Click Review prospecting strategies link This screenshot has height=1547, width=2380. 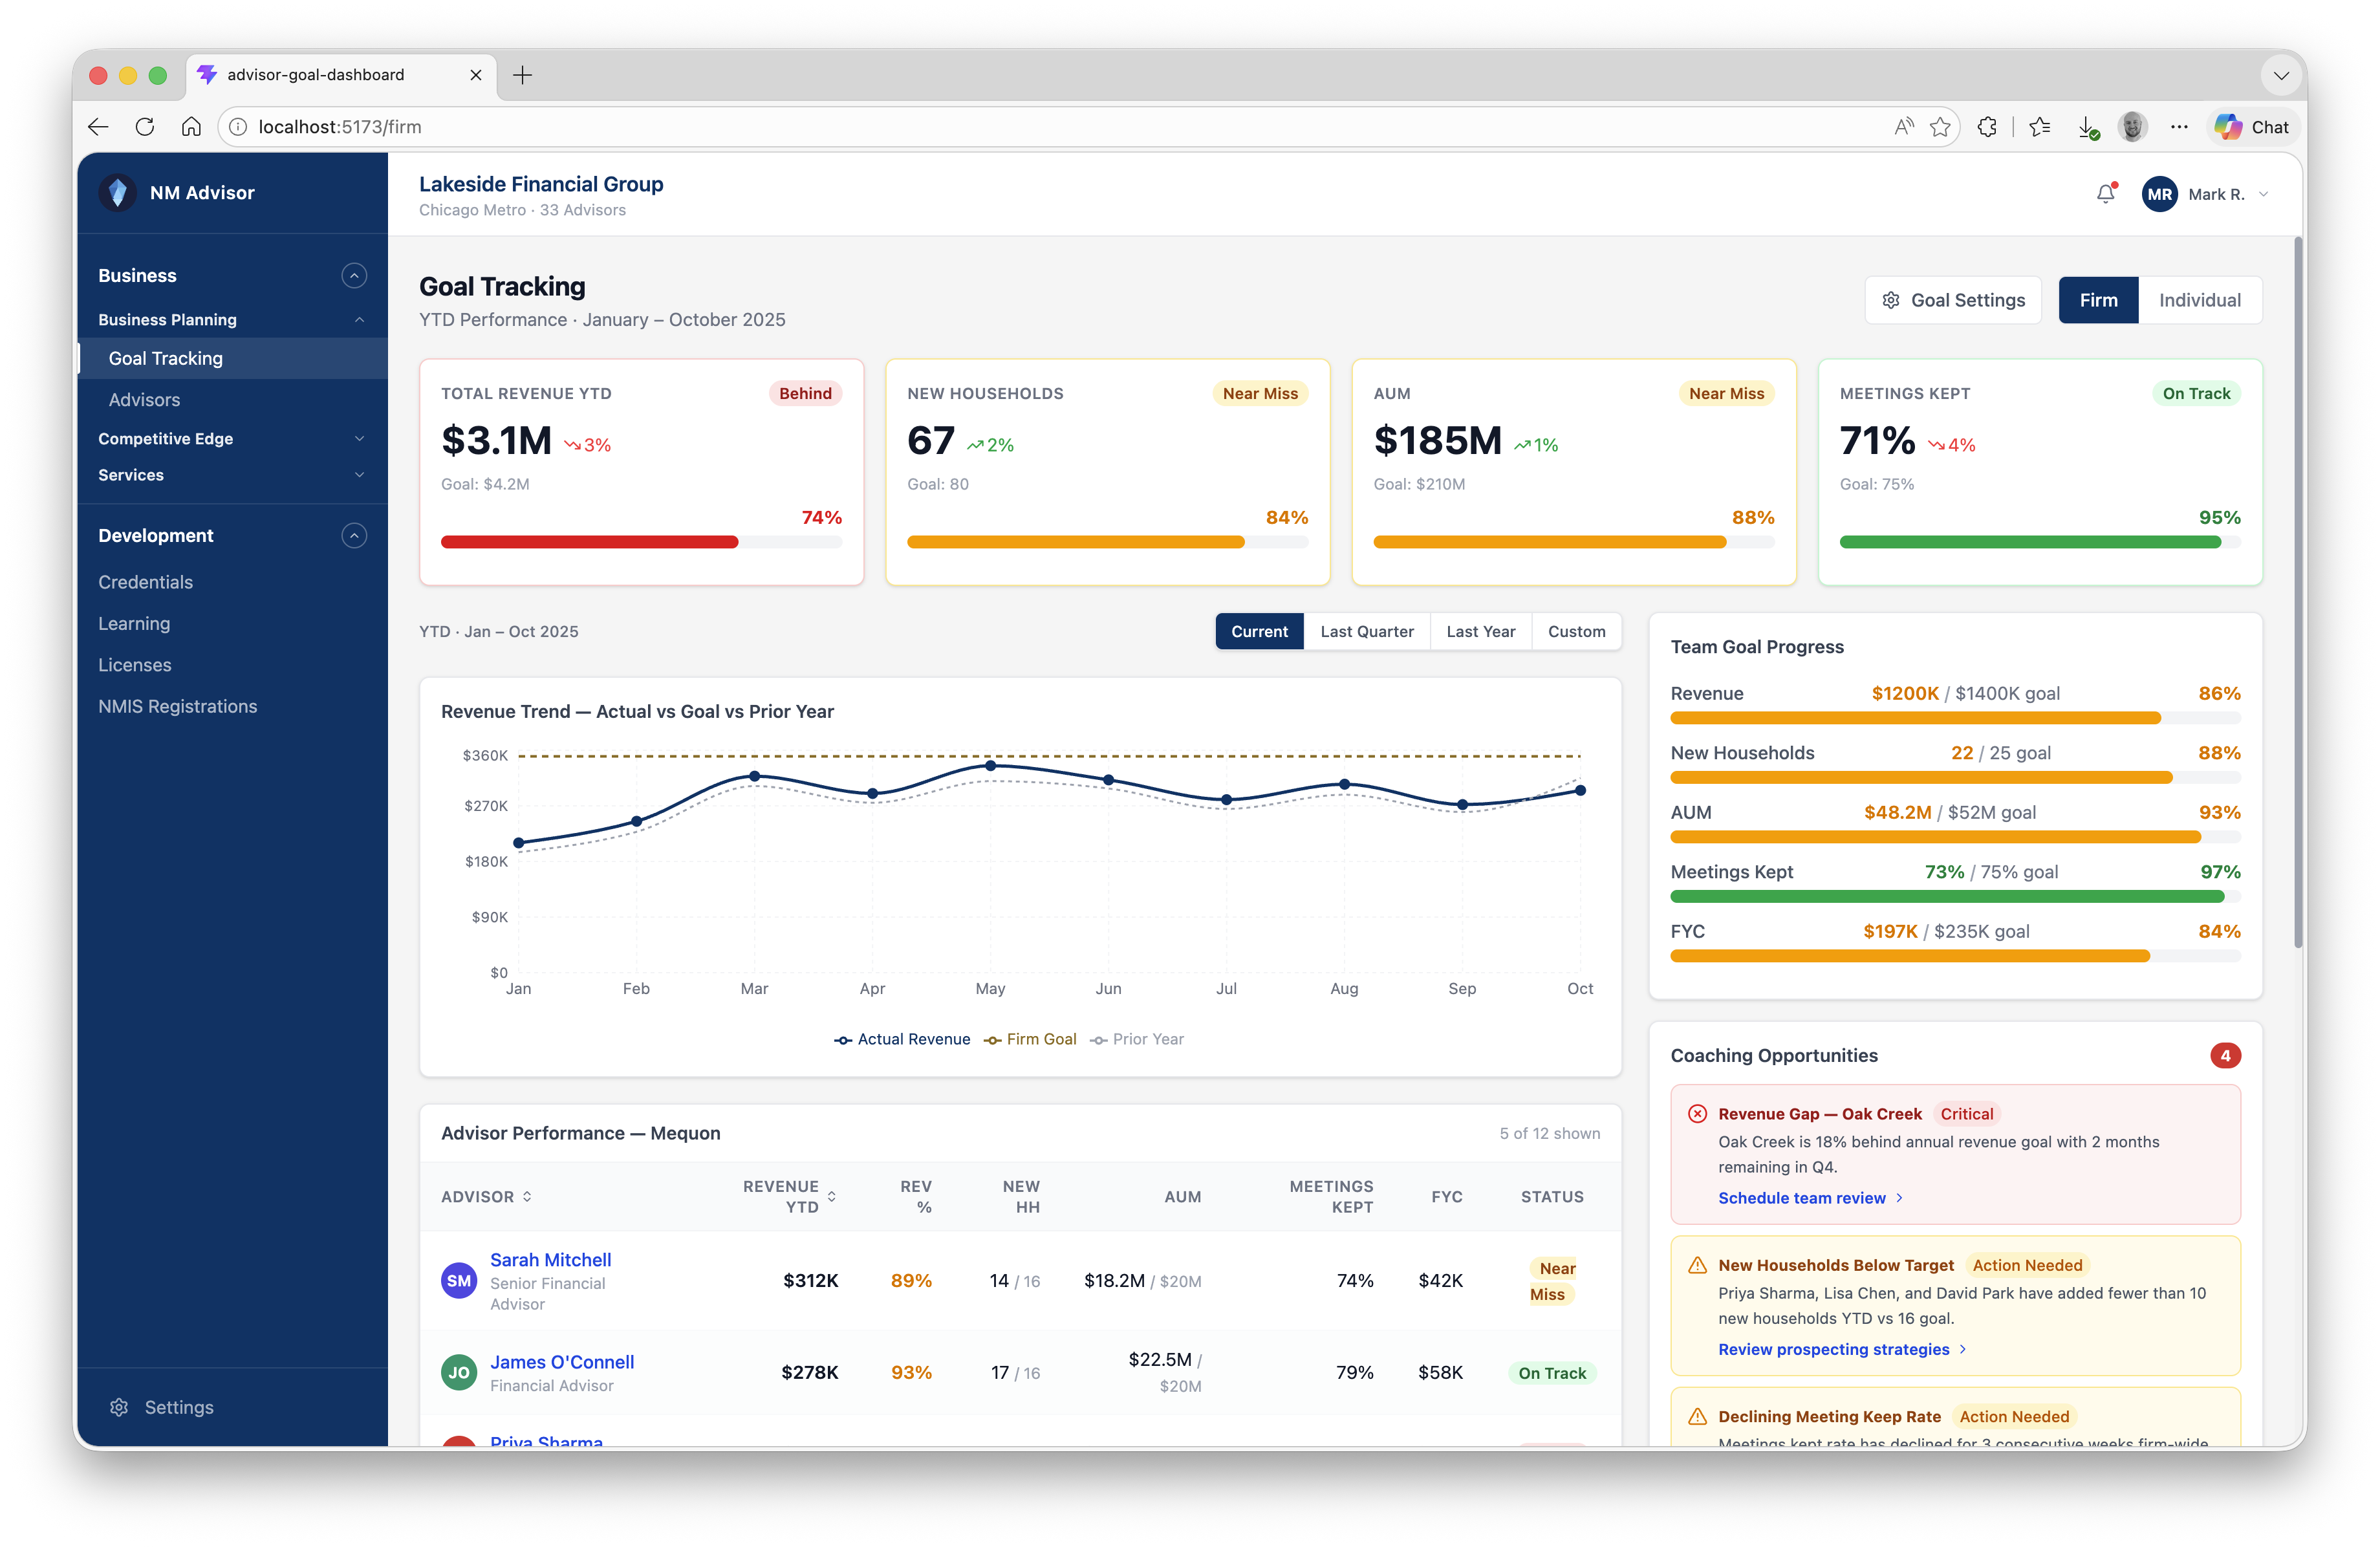(1842, 1349)
